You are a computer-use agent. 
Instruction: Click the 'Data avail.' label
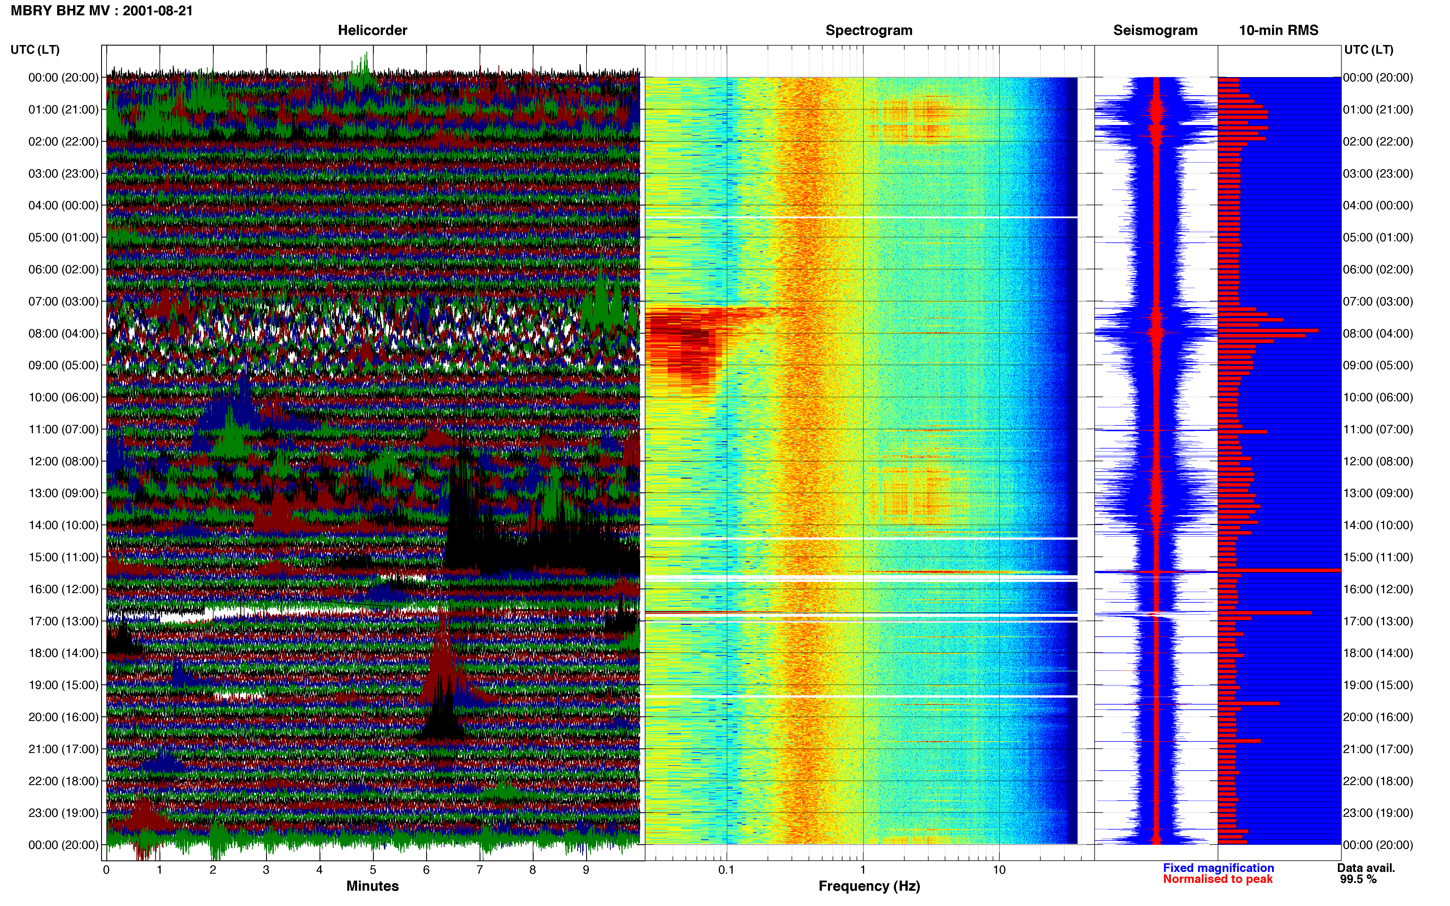pyautogui.click(x=1366, y=868)
